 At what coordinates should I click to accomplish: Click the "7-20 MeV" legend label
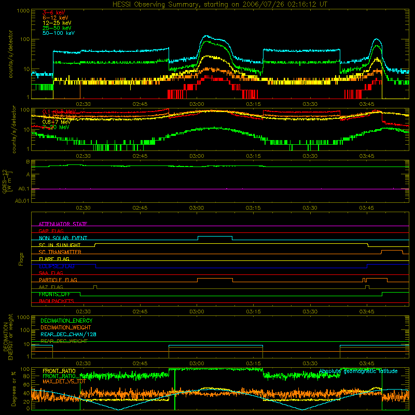pos(56,127)
